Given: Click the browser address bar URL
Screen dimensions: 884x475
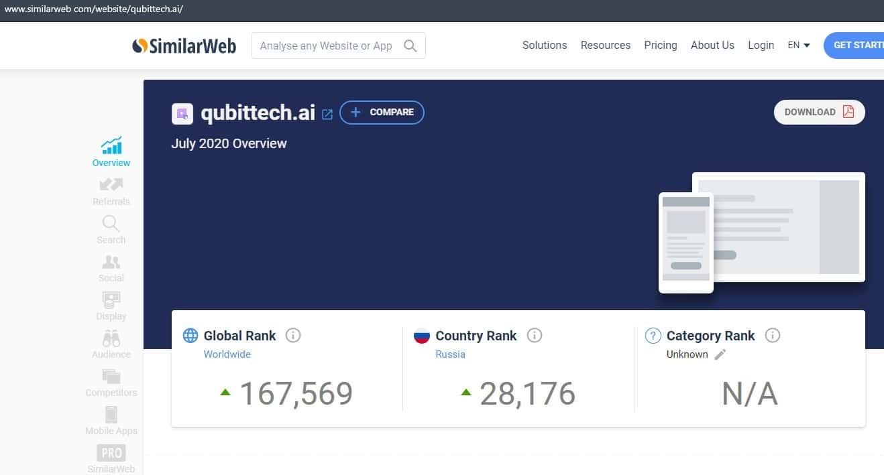Looking at the screenshot, I should pyautogui.click(x=93, y=9).
